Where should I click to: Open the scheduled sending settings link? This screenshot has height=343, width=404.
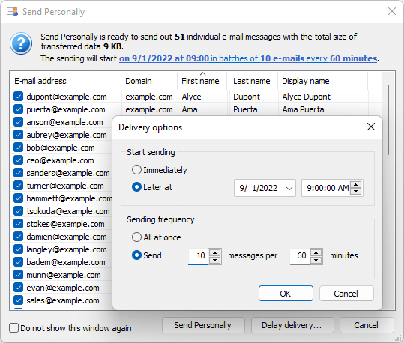point(248,58)
